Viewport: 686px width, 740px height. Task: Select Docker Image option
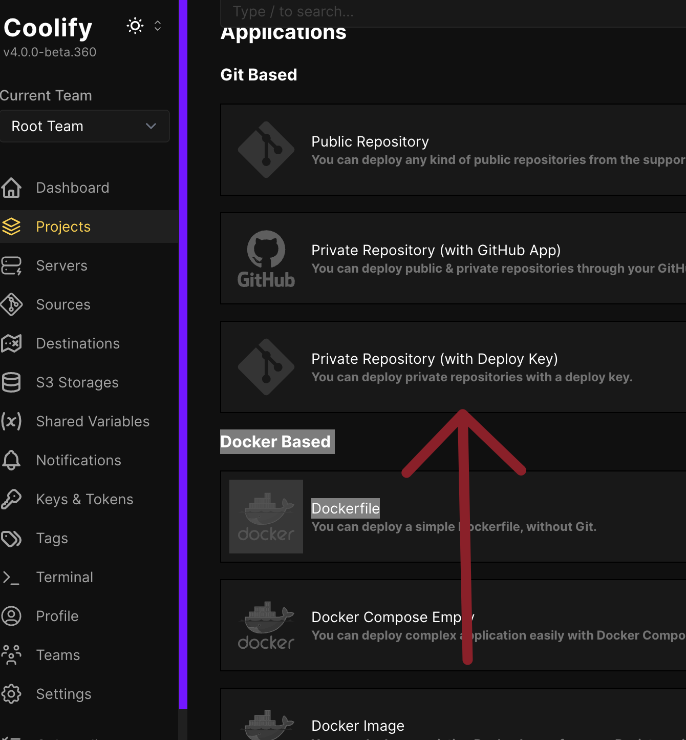coord(453,714)
